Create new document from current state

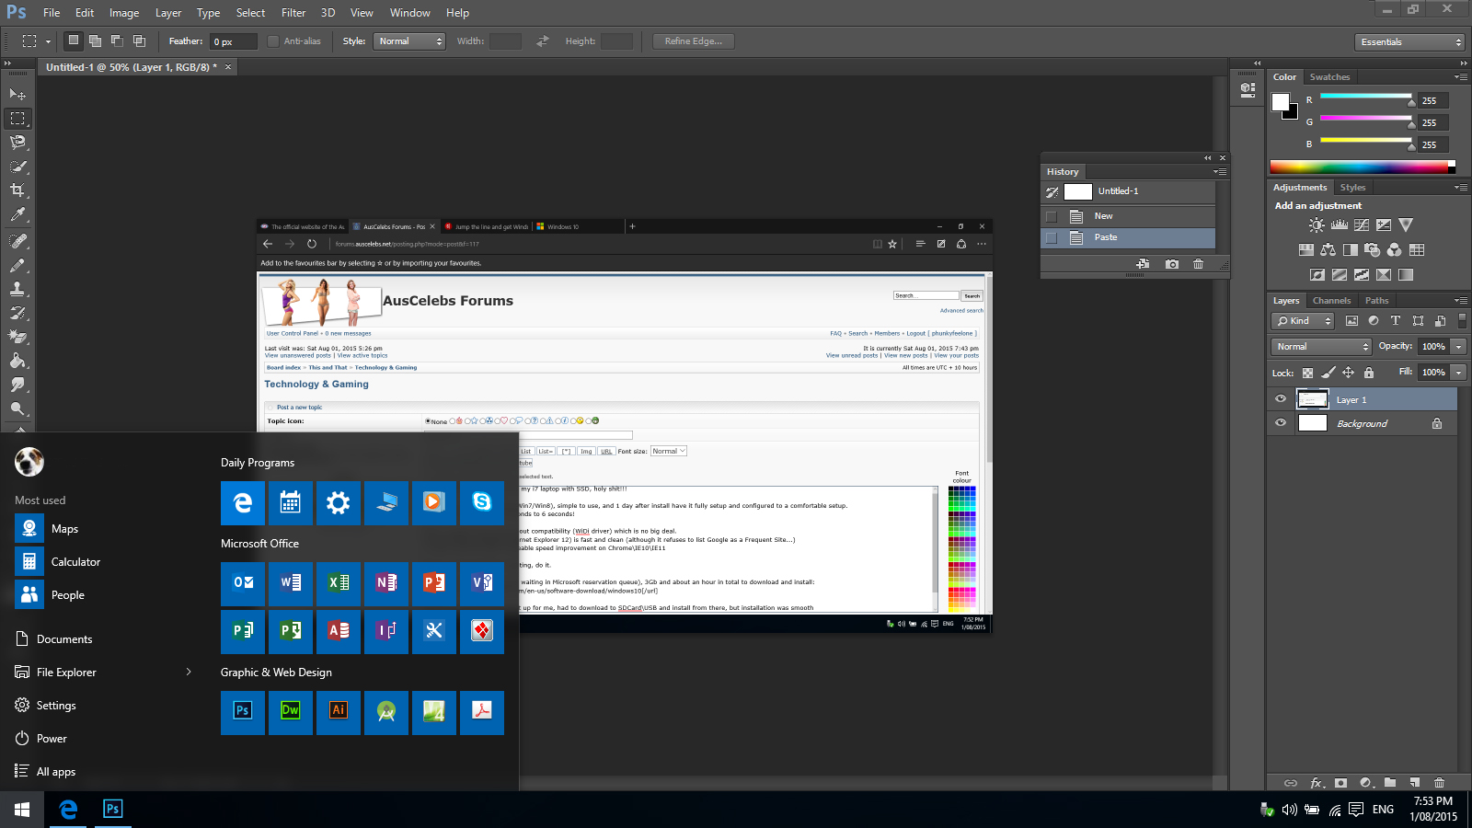[1143, 264]
